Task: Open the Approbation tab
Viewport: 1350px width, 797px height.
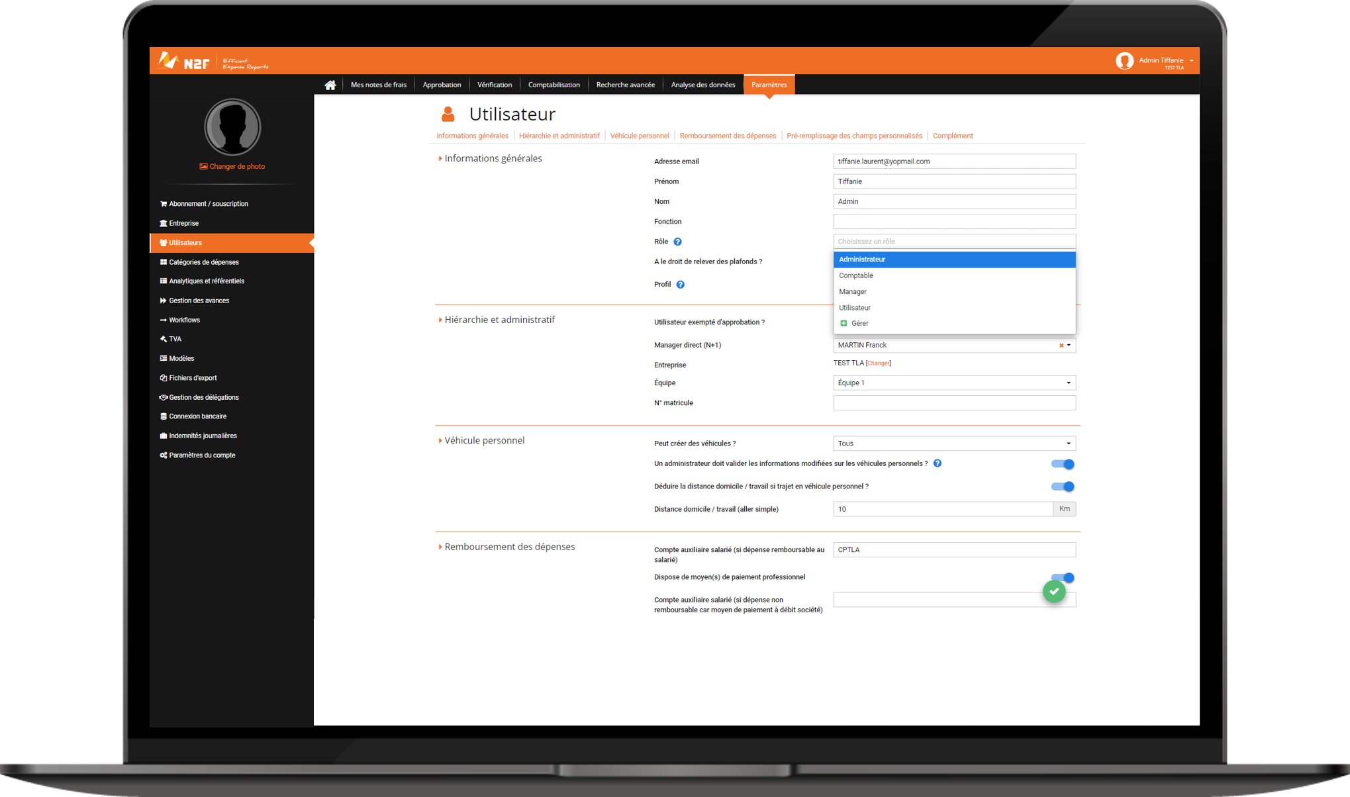Action: coord(442,85)
